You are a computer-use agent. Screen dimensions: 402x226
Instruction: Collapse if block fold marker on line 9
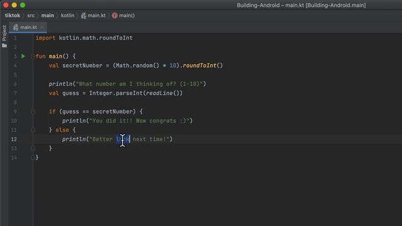(33, 112)
